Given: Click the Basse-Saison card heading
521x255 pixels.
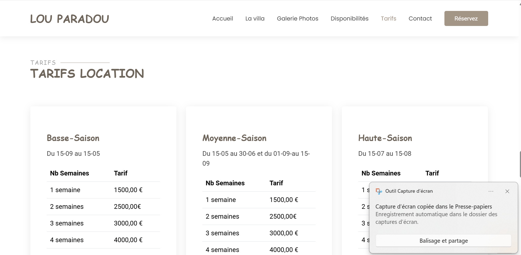Looking at the screenshot, I should pos(73,138).
